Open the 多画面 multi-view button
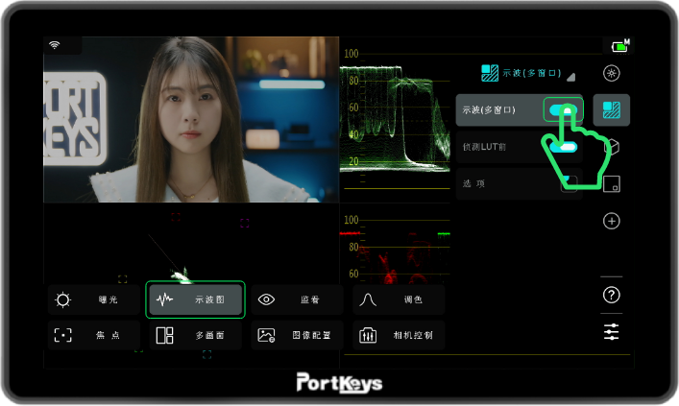Screen dimensions: 679x406 point(196,336)
